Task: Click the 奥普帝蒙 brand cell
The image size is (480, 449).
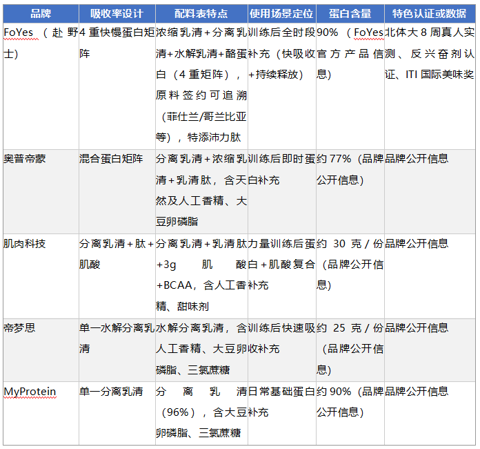Action: tap(41, 191)
